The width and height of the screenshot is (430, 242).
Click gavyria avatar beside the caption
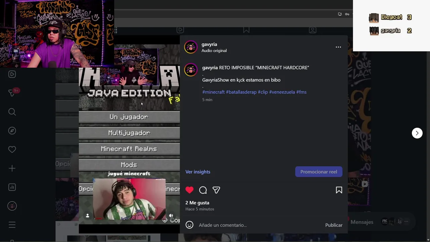click(x=191, y=70)
